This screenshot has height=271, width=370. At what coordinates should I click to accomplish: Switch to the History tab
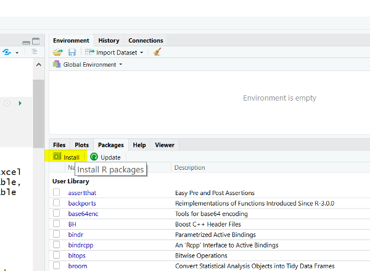(109, 41)
